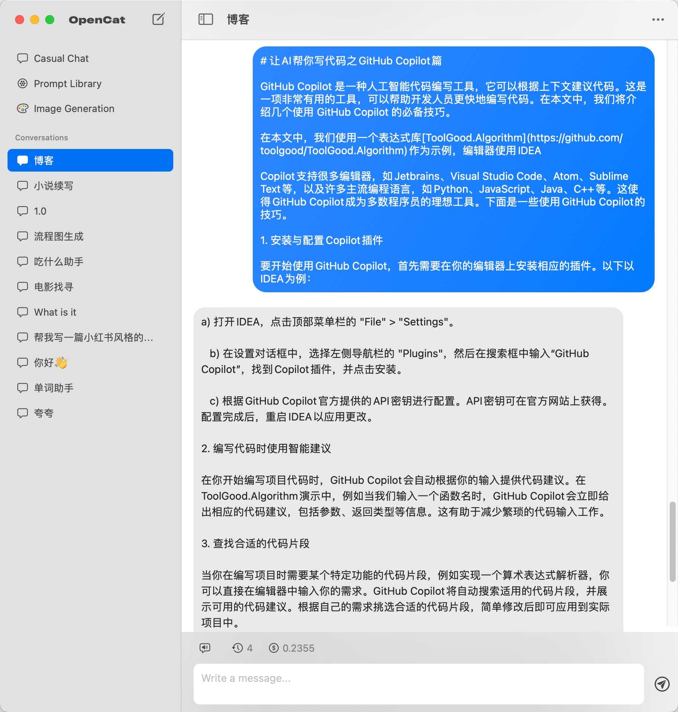Image resolution: width=678 pixels, height=712 pixels.
Task: Open the Casual Chat section
Action: [x=90, y=58]
